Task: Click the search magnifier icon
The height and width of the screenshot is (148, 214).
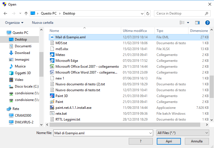Action: (206, 13)
